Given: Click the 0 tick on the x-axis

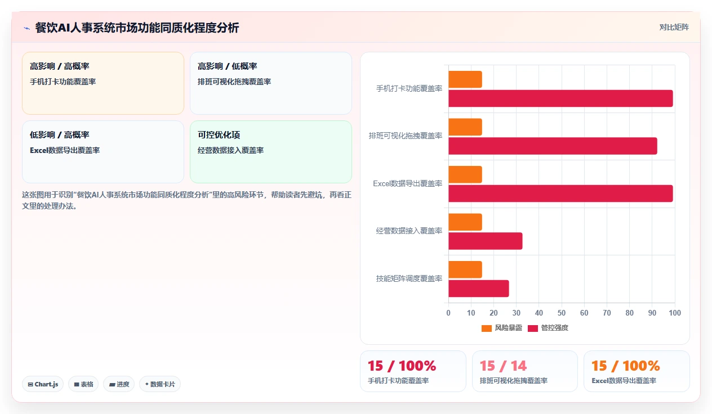Looking at the screenshot, I should (x=448, y=313).
